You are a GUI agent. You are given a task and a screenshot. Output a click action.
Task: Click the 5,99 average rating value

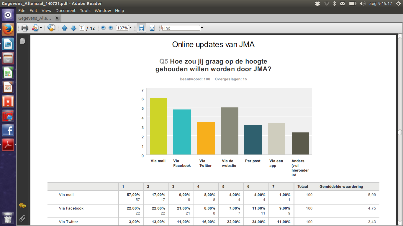coord(372,195)
